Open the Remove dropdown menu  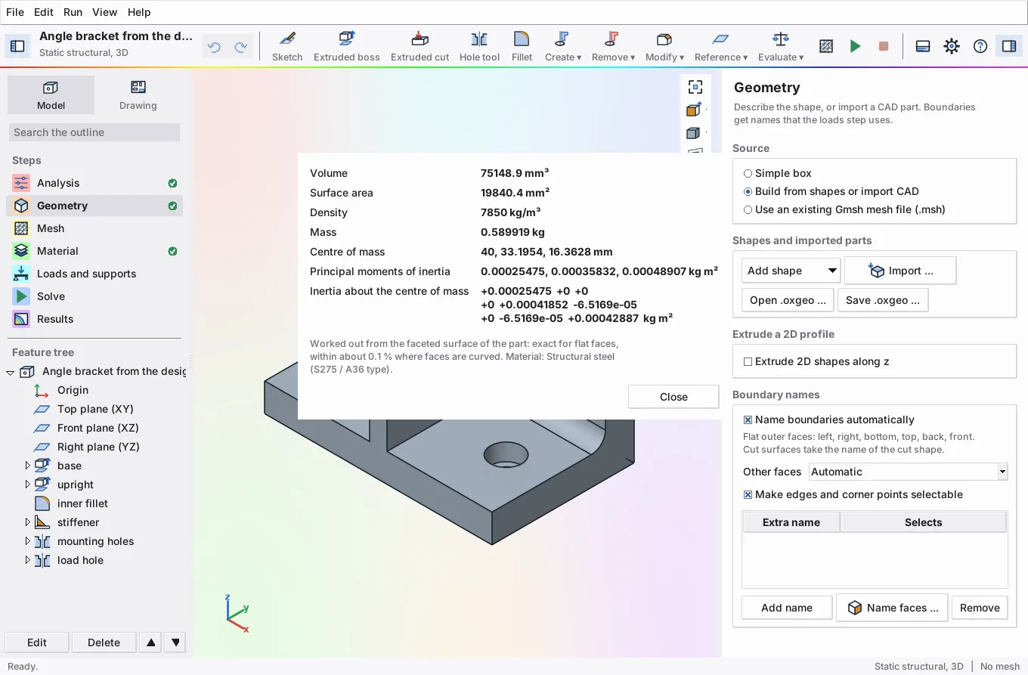[613, 47]
